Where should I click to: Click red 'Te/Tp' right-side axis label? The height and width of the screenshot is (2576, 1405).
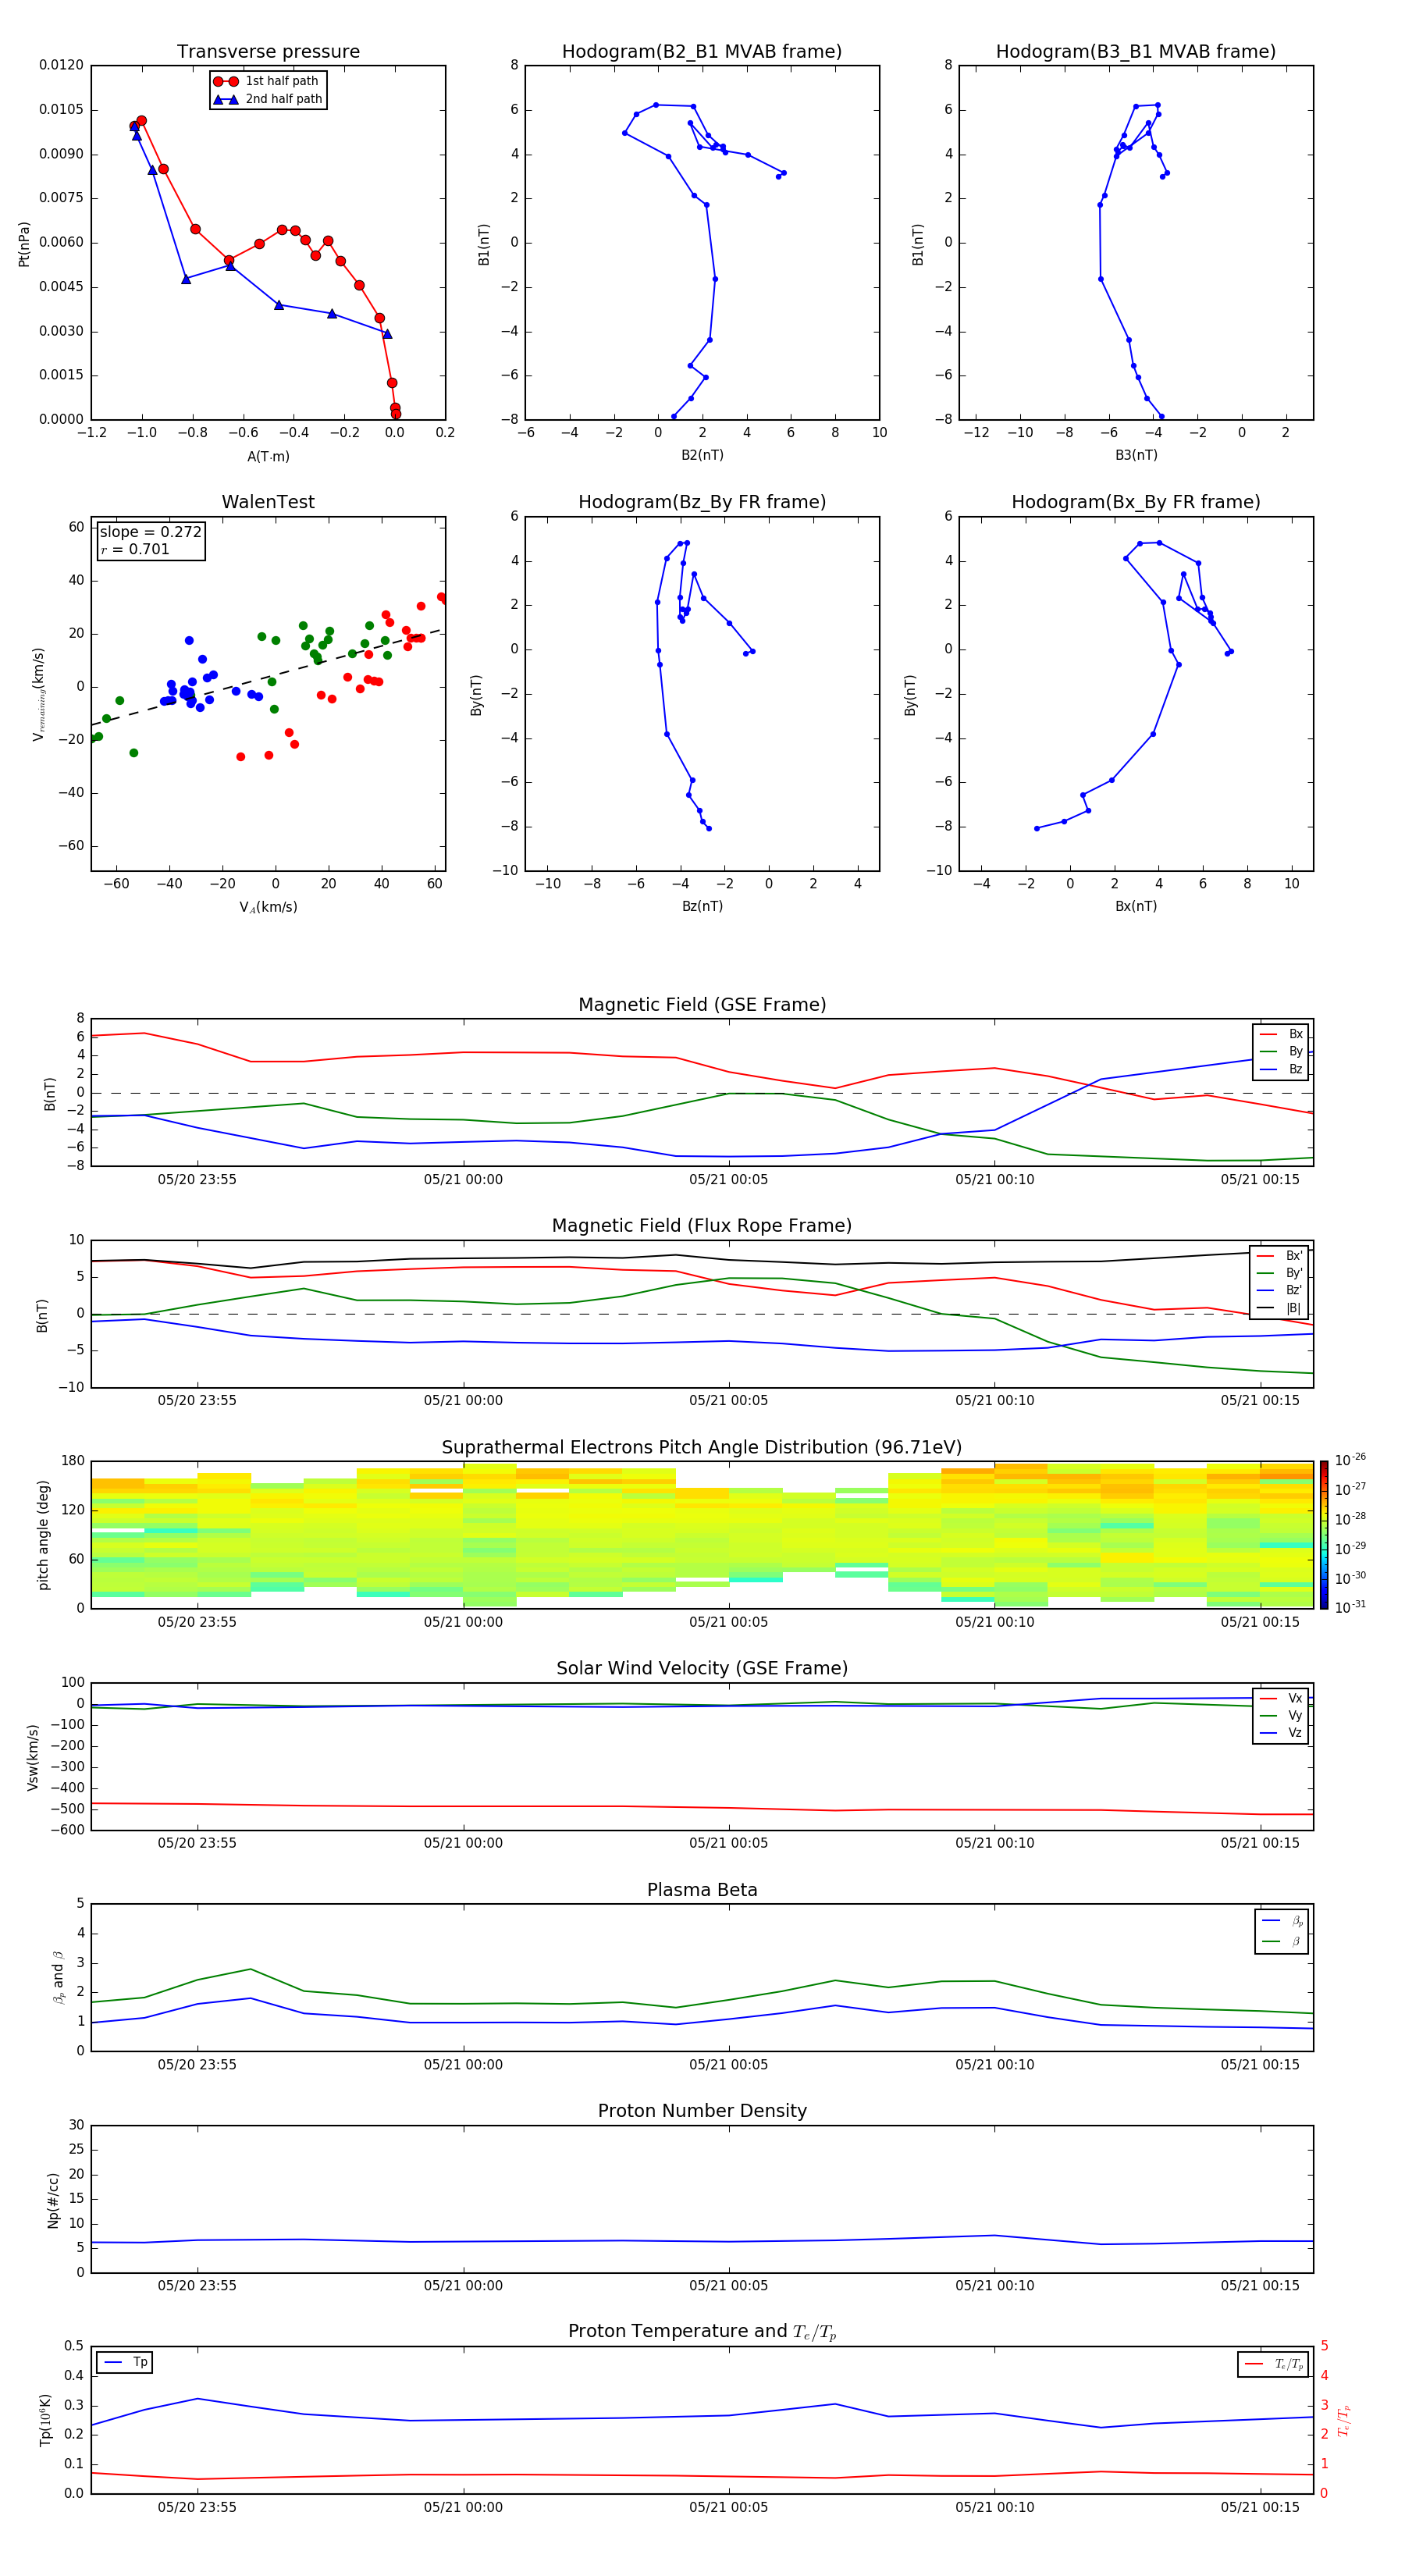[1343, 2420]
